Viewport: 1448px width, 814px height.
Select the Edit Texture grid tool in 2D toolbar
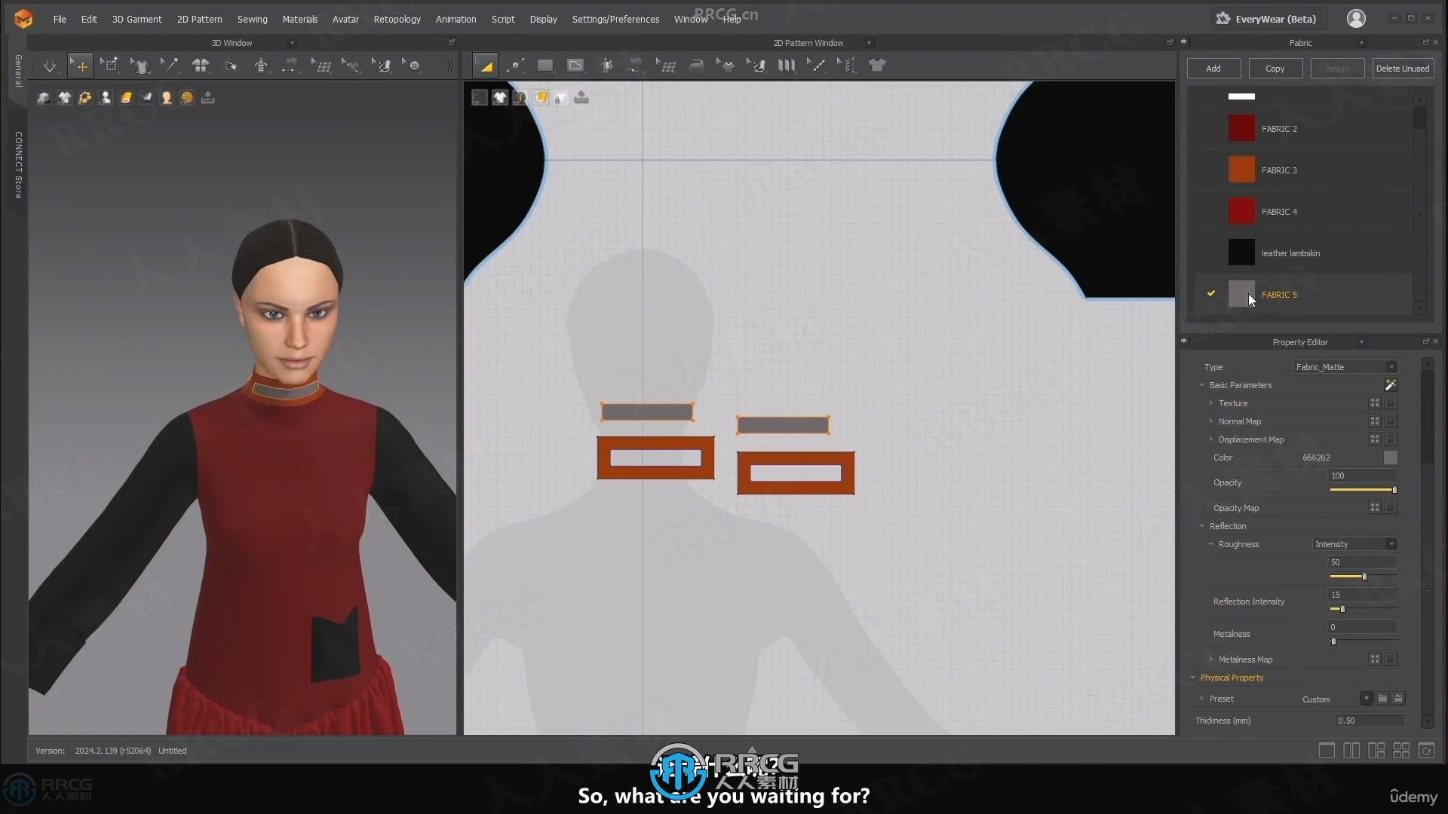coord(667,66)
